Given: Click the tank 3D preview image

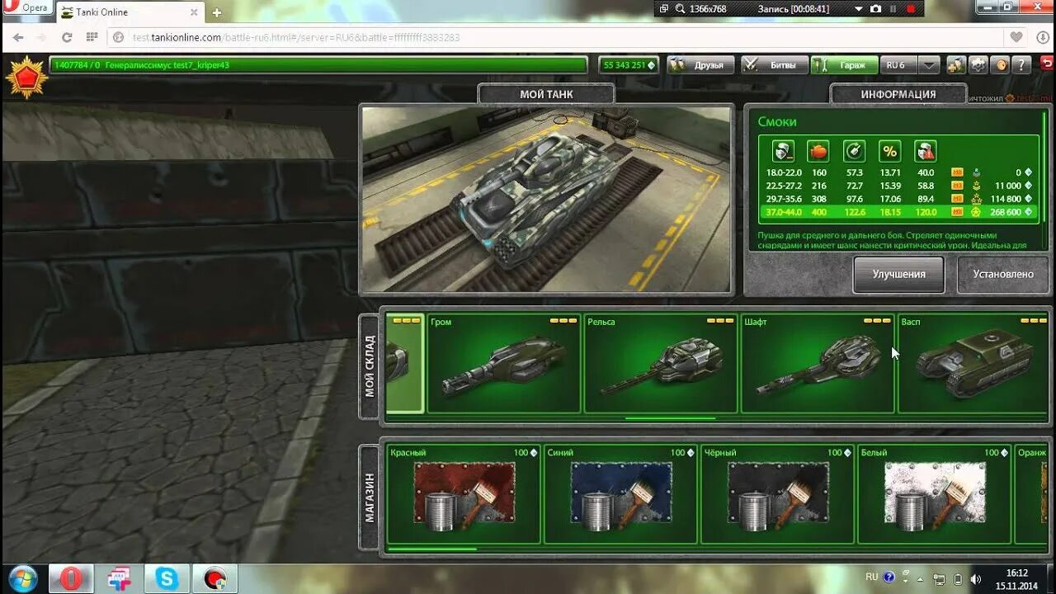Looking at the screenshot, I should pos(546,199).
